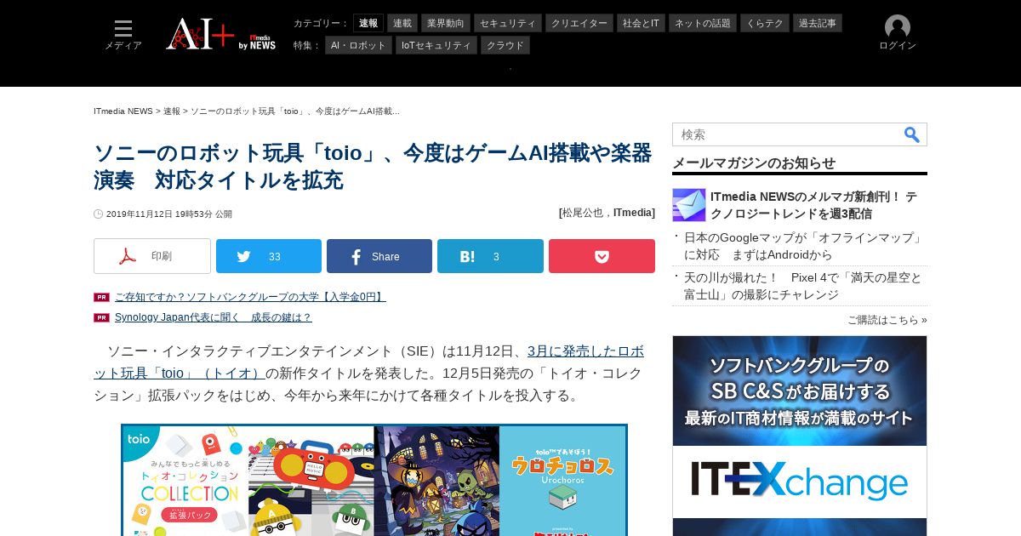Bookmark with Hatena B! button
This screenshot has width=1021, height=536.
(490, 256)
